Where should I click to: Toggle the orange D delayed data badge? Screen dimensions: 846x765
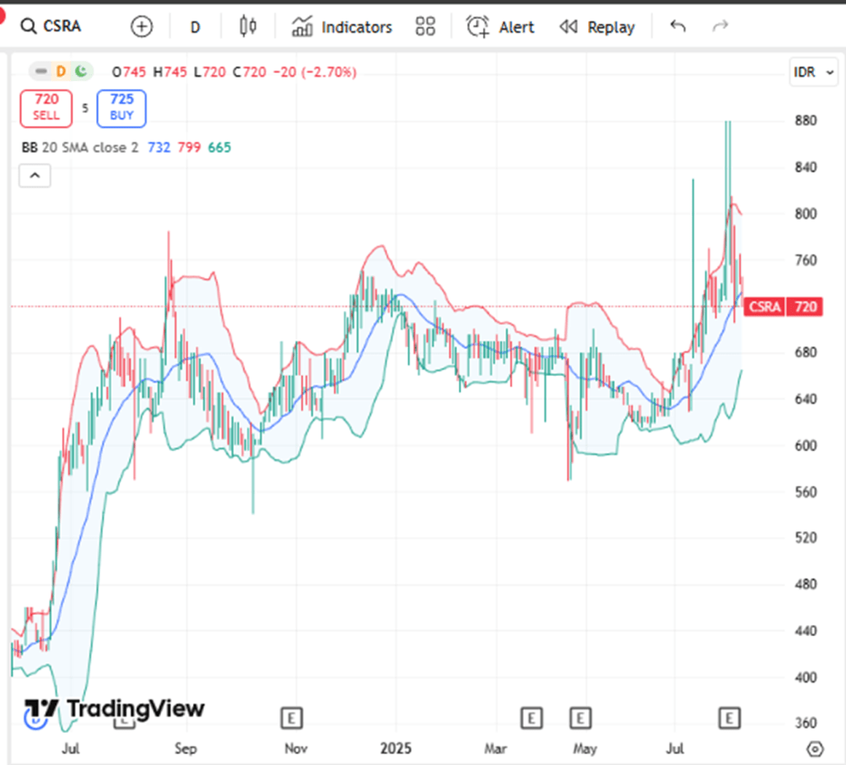[61, 72]
